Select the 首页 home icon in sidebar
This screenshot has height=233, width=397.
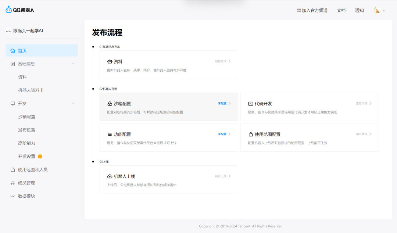pyautogui.click(x=12, y=50)
